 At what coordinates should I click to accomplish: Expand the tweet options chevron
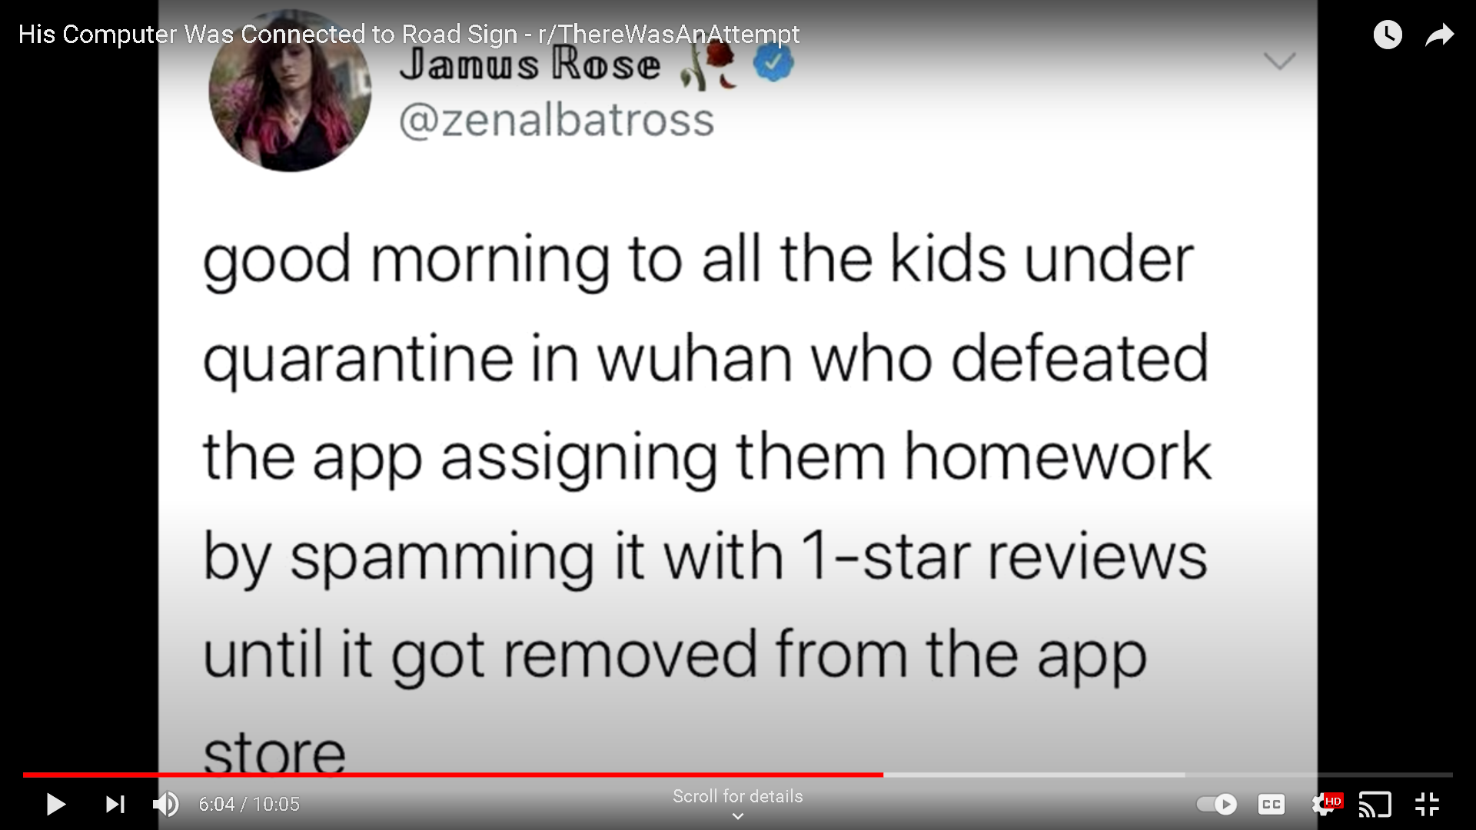pos(1280,61)
